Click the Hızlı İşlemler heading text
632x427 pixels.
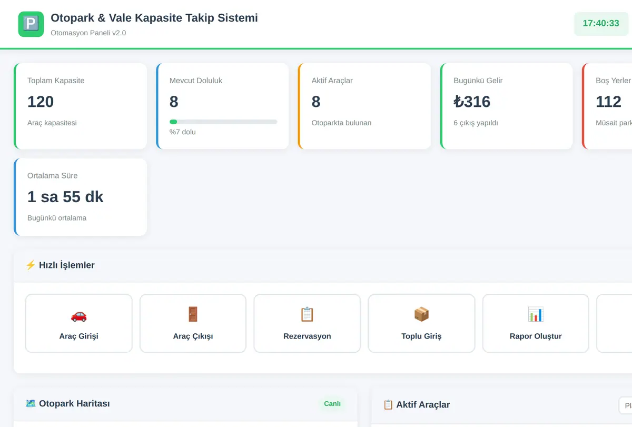tap(67, 265)
